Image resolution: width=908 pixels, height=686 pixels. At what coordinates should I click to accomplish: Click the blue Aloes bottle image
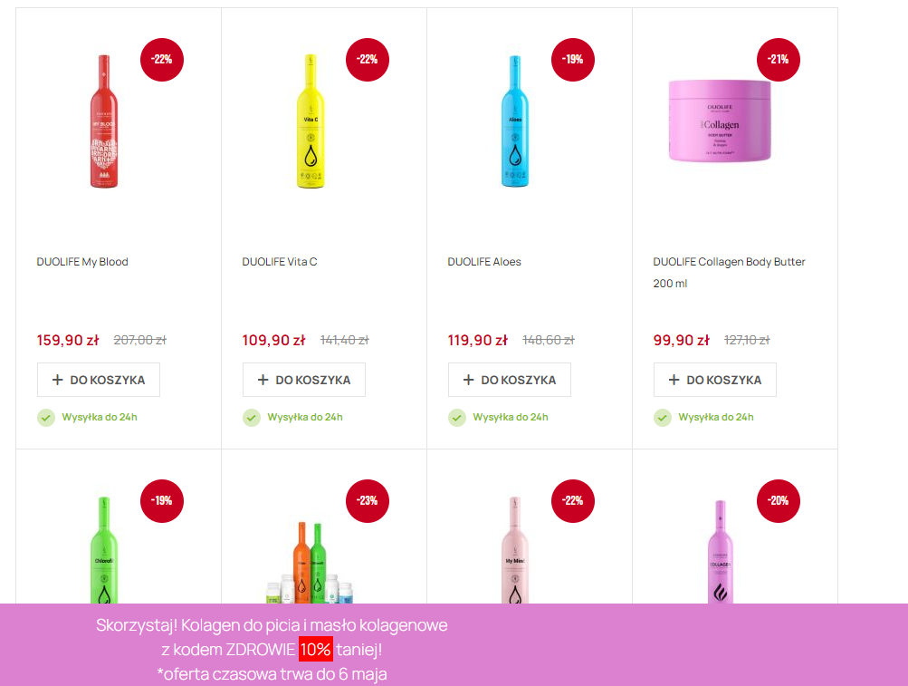515,121
